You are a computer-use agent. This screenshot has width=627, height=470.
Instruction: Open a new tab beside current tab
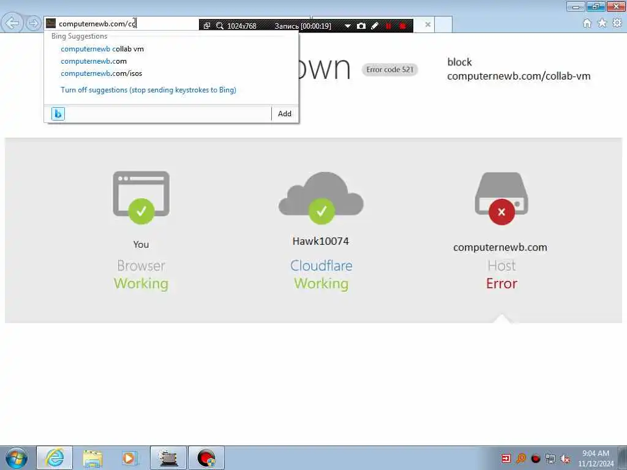443,24
